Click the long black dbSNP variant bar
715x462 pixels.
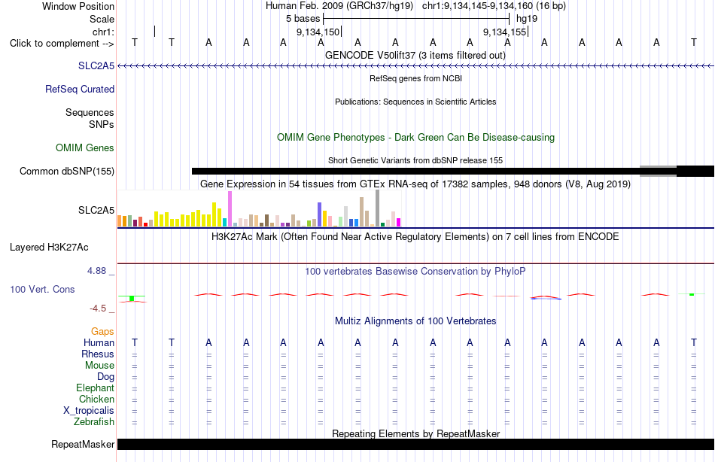pyautogui.click(x=415, y=171)
